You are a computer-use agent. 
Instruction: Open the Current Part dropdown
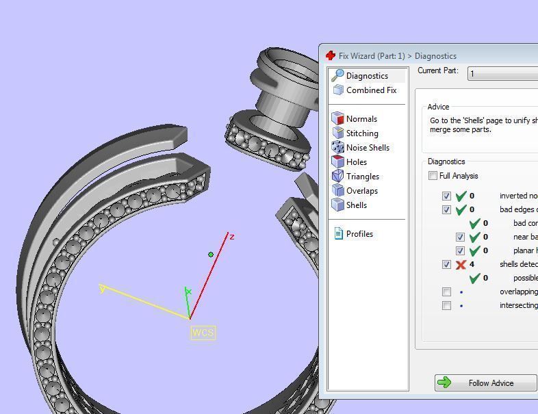(x=502, y=73)
